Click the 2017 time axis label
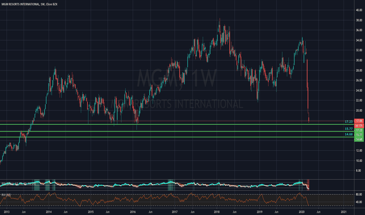Screen dimensions: 365x215 click(x=175, y=212)
